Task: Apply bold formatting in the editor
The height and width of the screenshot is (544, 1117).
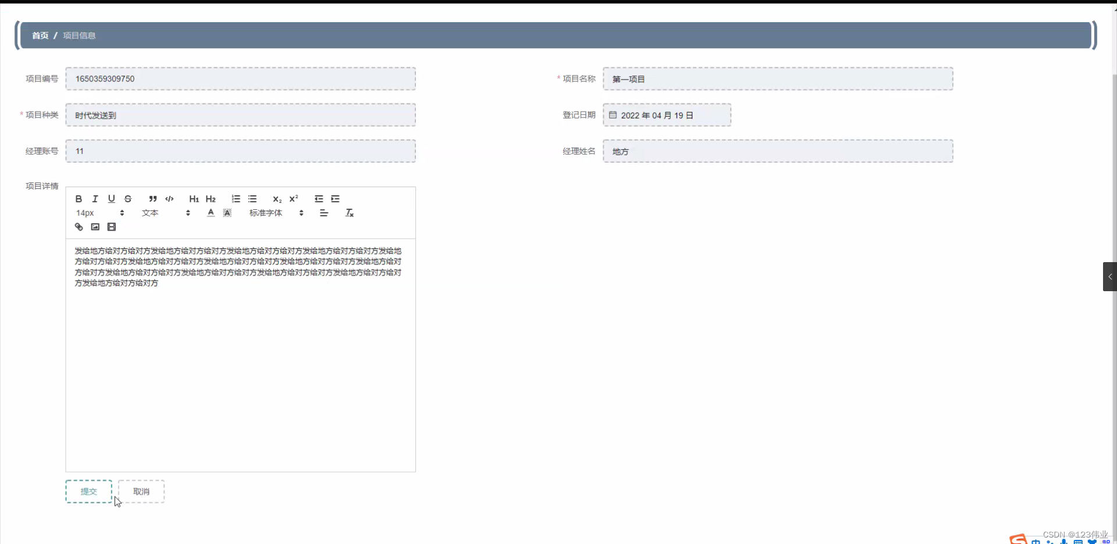Action: click(x=79, y=199)
